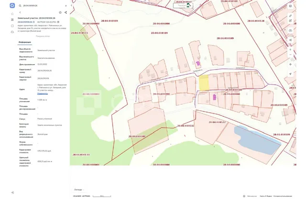Image resolution: width=306 pixels, height=205 pixels.
Task: Click the search magnifier icon
Action: click(20, 6)
